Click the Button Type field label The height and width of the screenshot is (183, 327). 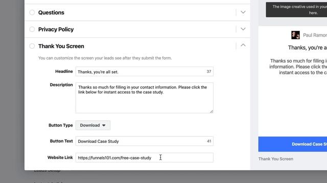tap(61, 126)
